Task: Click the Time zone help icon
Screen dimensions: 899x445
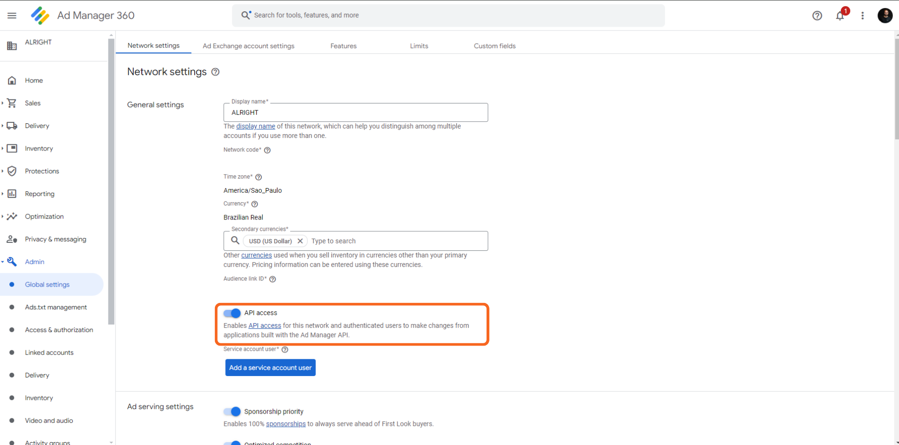Action: point(259,177)
